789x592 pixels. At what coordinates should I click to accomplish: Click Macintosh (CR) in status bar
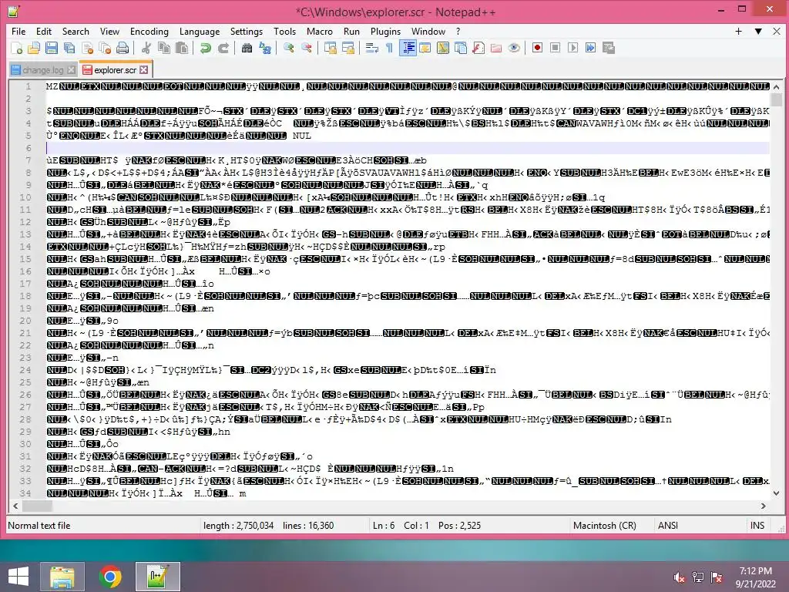[605, 526]
